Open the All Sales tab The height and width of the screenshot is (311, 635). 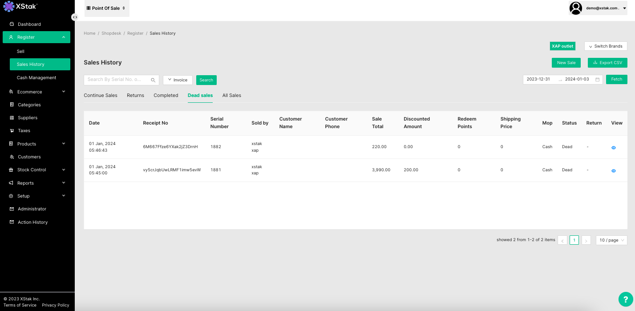click(231, 95)
